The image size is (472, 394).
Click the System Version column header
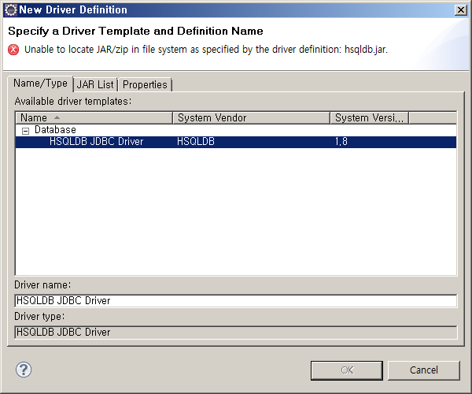(369, 118)
